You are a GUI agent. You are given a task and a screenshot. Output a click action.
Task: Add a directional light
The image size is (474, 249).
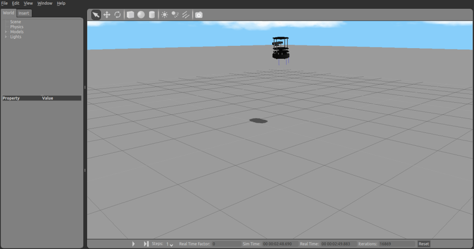tap(186, 15)
